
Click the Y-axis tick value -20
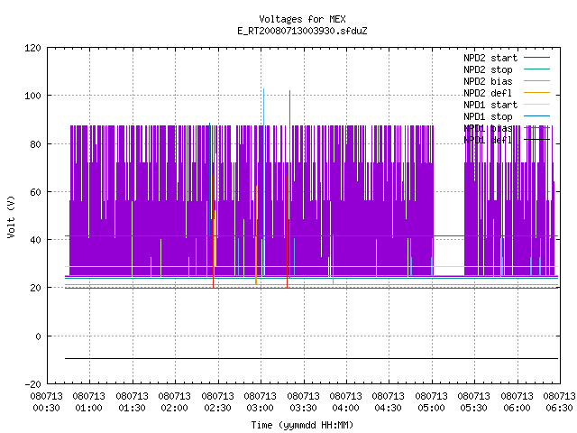(x=32, y=384)
